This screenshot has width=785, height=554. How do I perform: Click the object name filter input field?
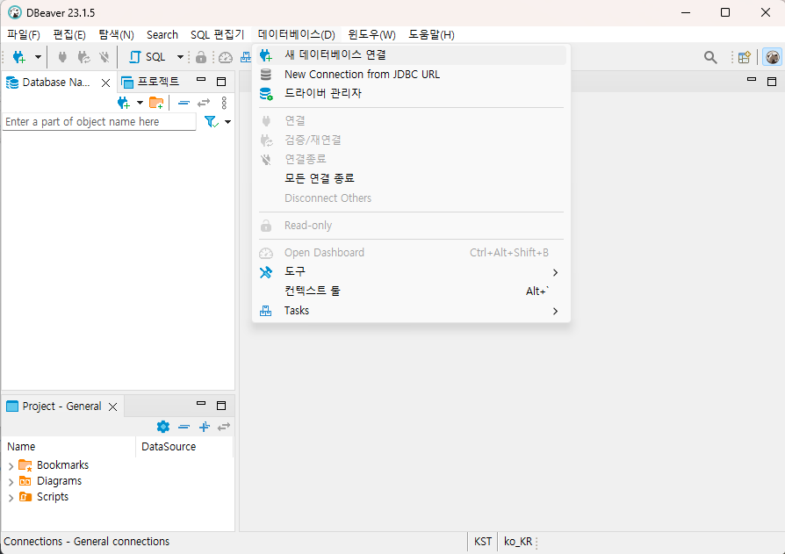coord(98,122)
